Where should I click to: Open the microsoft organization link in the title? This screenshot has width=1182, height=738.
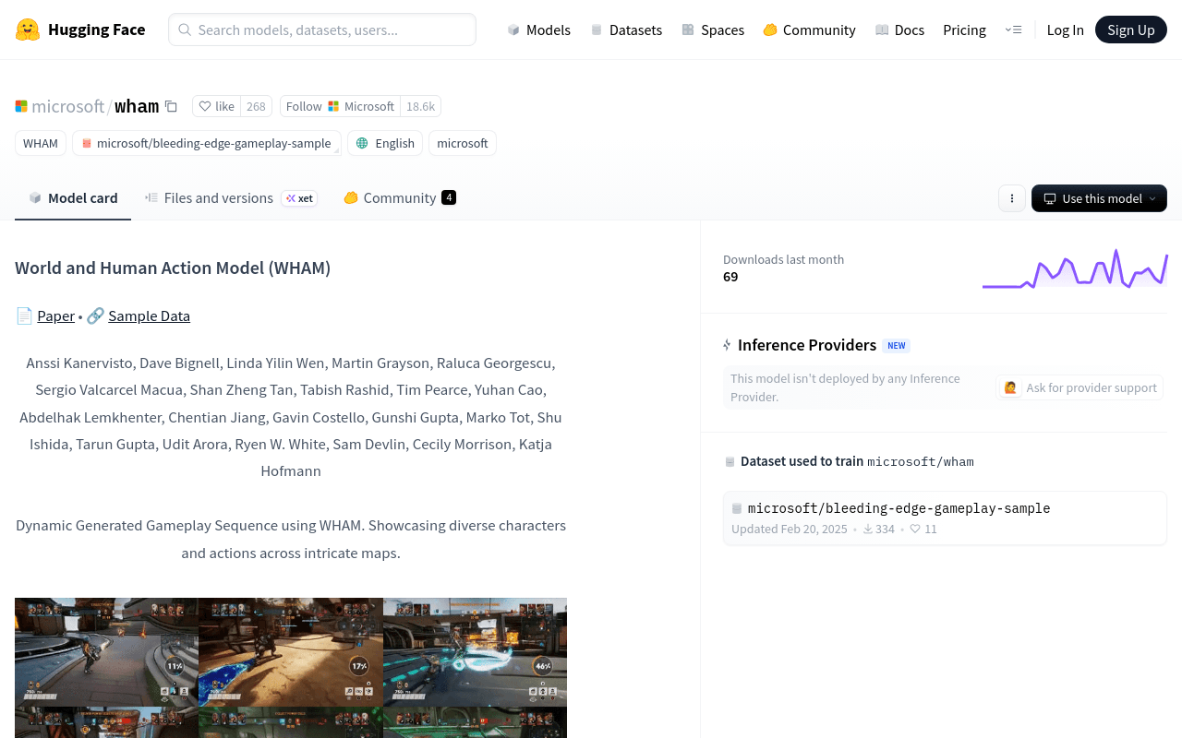(x=68, y=106)
